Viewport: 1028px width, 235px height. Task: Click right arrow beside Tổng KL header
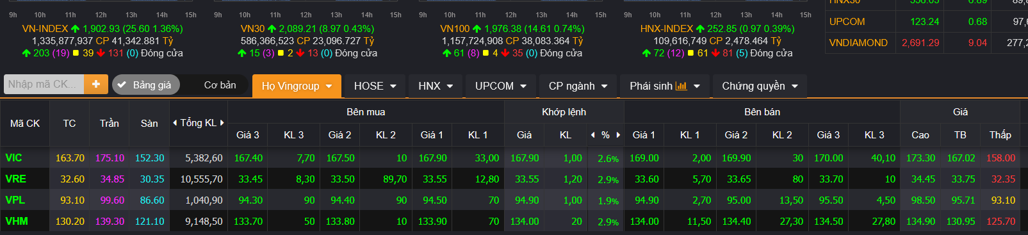(222, 122)
